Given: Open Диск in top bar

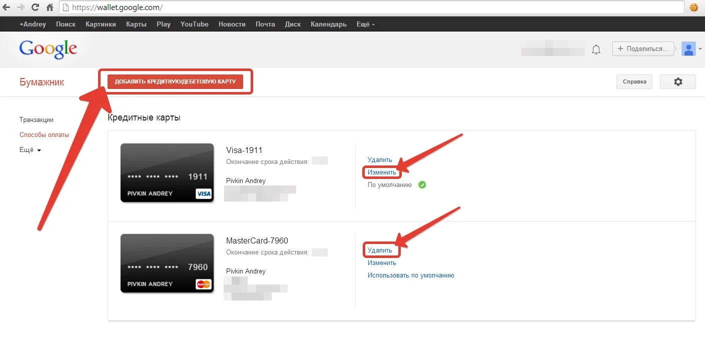Looking at the screenshot, I should 293,24.
